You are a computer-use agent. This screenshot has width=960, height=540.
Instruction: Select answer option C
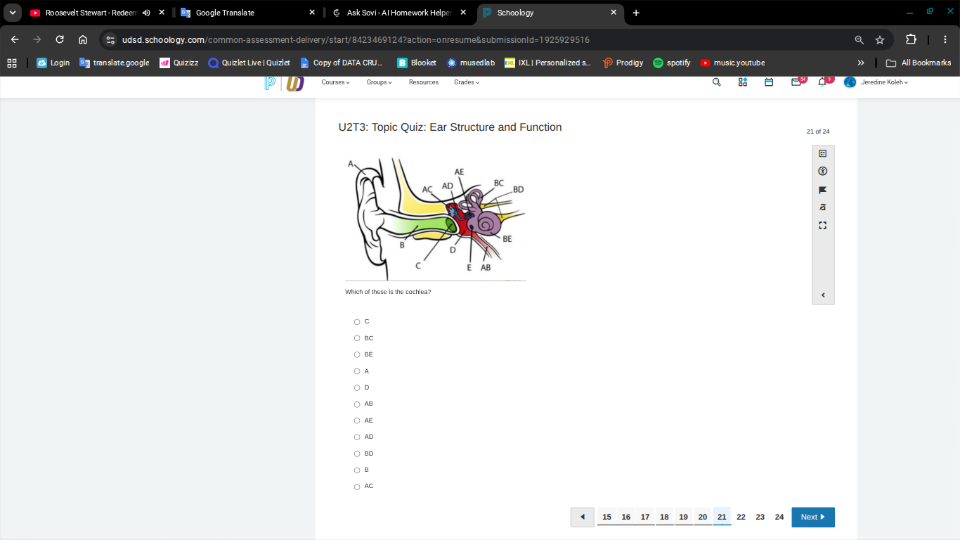coord(357,322)
